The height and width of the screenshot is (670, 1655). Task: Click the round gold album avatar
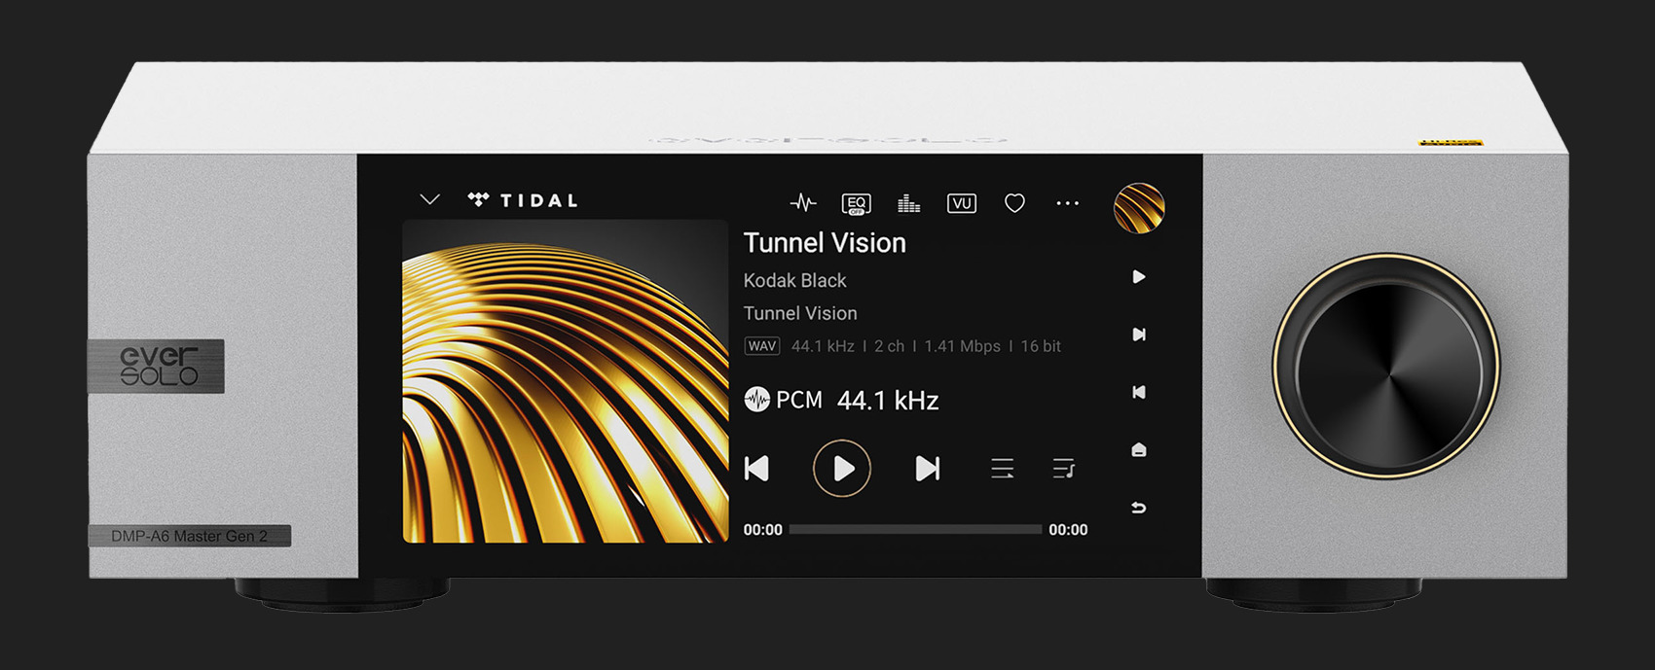(x=1138, y=208)
